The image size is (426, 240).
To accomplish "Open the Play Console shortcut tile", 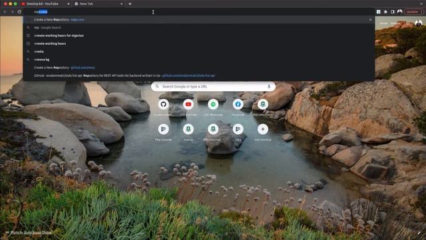I will [163, 129].
